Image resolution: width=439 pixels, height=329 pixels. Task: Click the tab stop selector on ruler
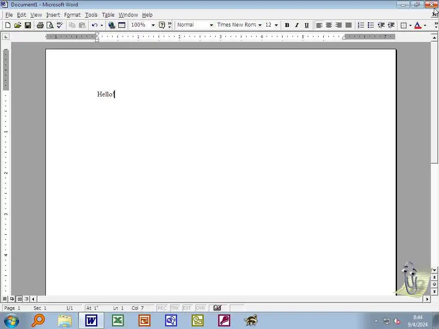coord(6,37)
